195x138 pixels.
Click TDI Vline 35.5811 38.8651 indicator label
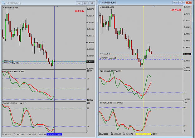[x=14, y=72]
